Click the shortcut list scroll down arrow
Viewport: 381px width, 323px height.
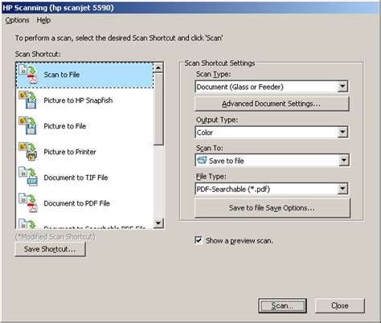(x=158, y=223)
